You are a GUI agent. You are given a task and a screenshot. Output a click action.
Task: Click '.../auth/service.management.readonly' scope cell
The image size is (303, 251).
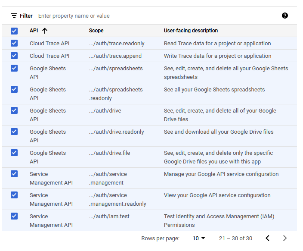[x=117, y=199]
